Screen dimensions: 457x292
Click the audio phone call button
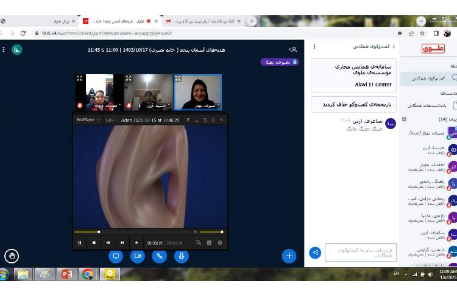click(160, 256)
